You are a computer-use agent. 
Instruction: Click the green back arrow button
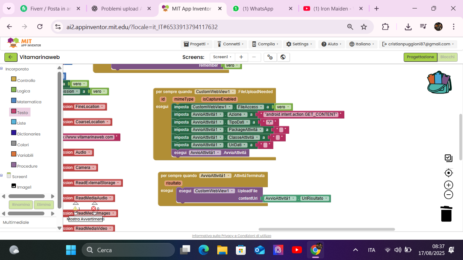point(11,57)
